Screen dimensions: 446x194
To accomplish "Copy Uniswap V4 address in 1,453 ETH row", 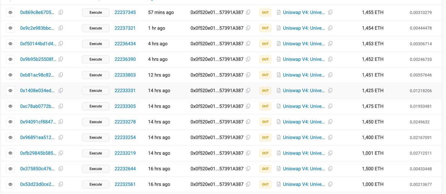I will [x=330, y=43].
